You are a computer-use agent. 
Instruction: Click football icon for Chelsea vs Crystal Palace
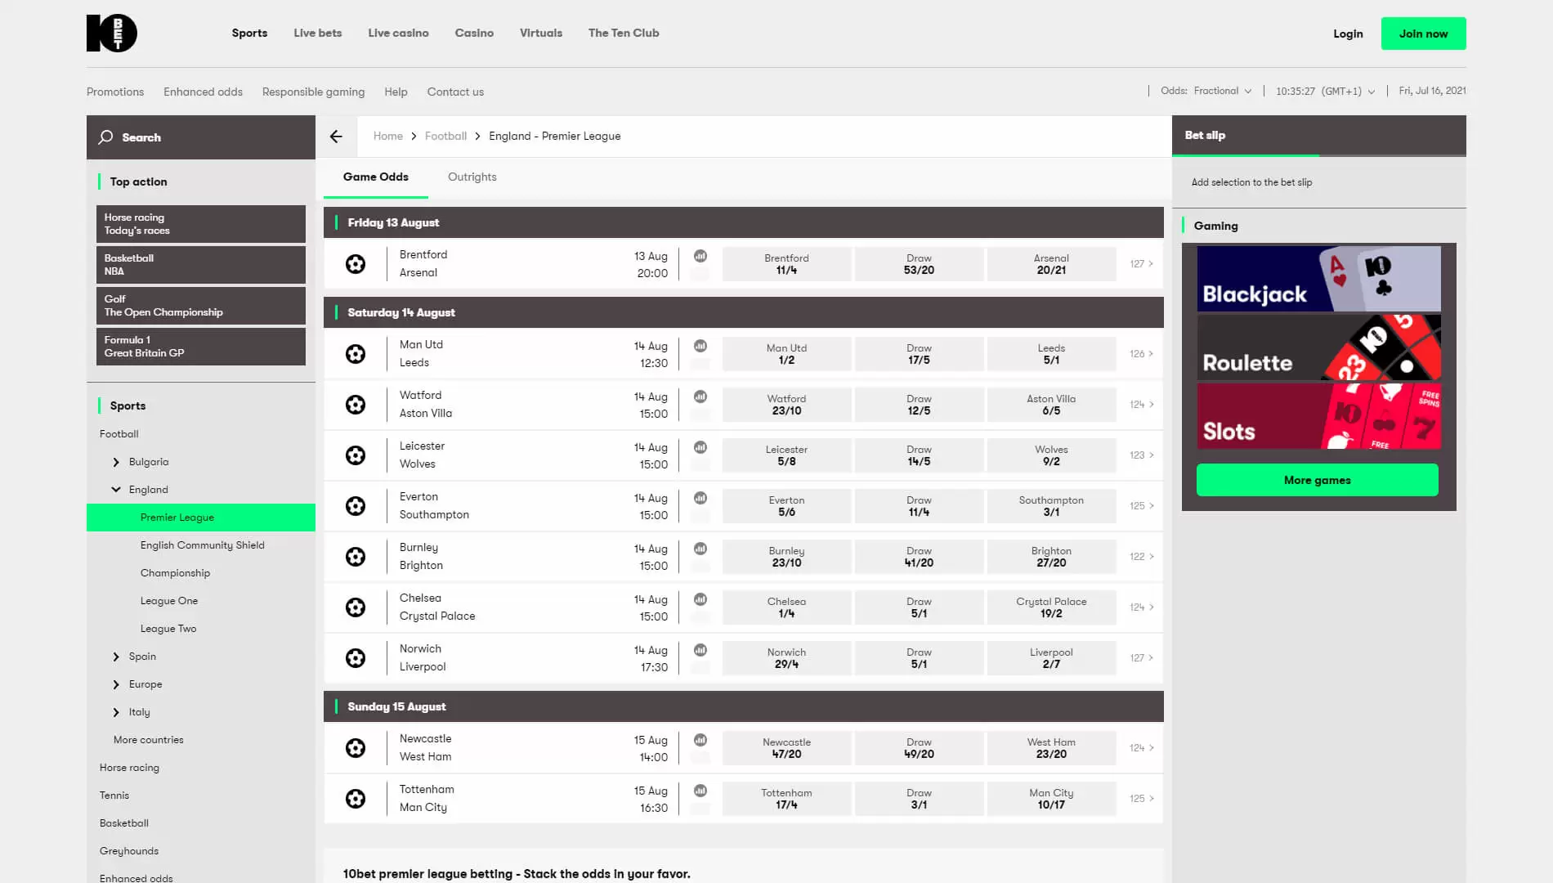pos(356,607)
